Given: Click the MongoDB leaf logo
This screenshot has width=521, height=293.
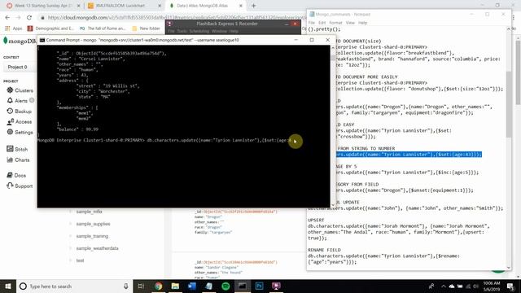Looking at the screenshot, I should 6,41.
